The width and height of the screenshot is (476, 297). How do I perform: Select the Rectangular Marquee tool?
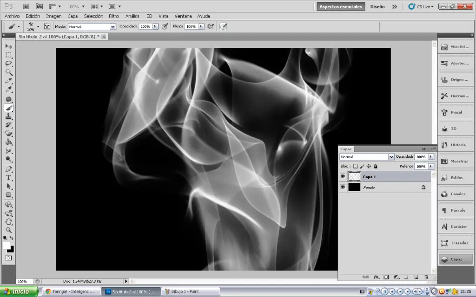click(x=8, y=55)
